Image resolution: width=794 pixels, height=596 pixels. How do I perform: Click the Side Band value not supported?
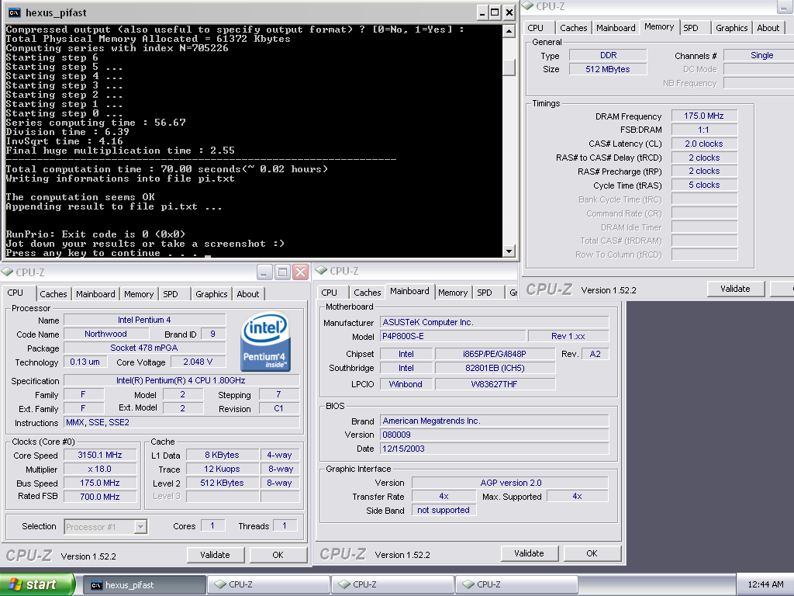click(444, 511)
